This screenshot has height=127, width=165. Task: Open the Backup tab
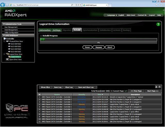[126, 30]
